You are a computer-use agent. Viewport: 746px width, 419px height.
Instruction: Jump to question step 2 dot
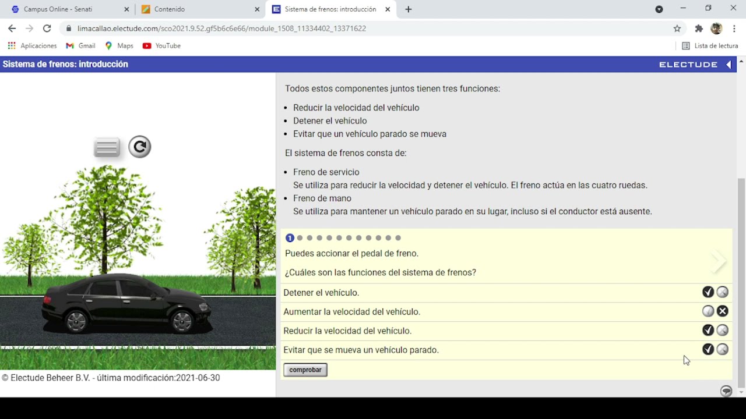300,237
